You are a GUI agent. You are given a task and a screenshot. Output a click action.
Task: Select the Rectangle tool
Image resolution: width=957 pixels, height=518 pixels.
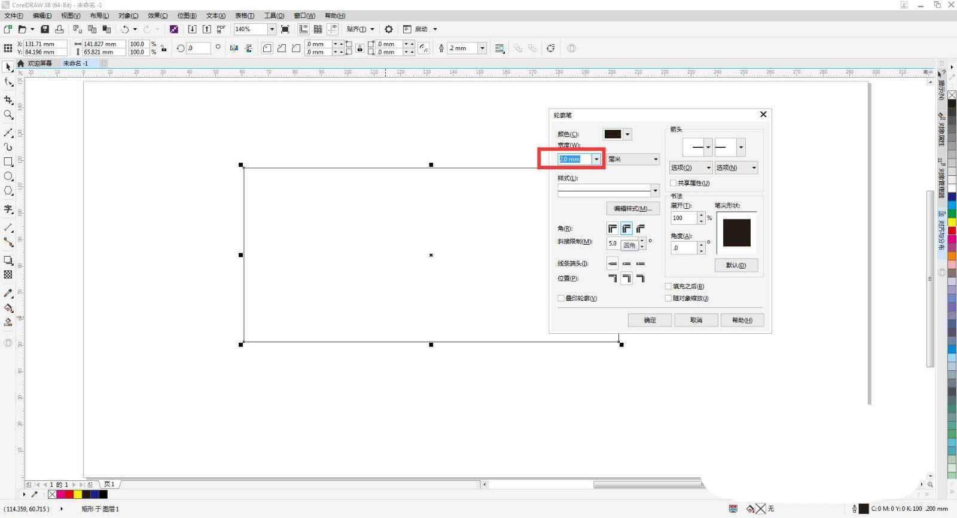[x=8, y=162]
